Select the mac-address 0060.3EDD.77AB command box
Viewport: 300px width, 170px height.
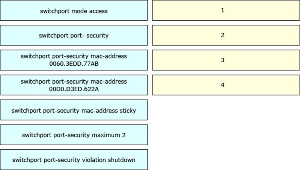[74, 60]
